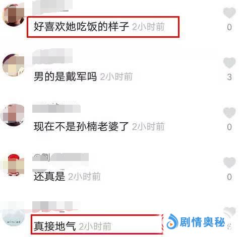Like the comment 现在不是孙楠老婆了
The width and height of the screenshot is (239, 237).
point(229,113)
